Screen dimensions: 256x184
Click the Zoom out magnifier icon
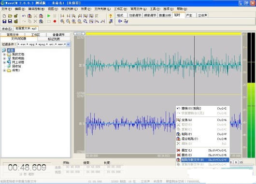point(68,21)
